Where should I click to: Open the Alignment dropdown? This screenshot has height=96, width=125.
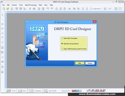[96, 9]
